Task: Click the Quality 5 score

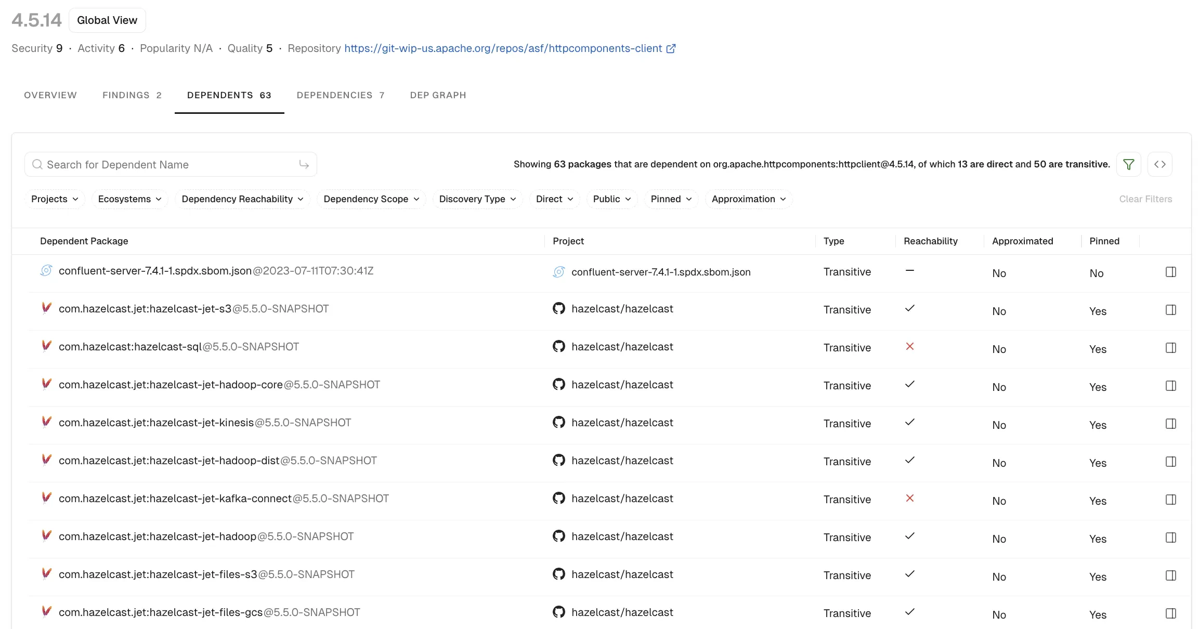Action: point(250,48)
